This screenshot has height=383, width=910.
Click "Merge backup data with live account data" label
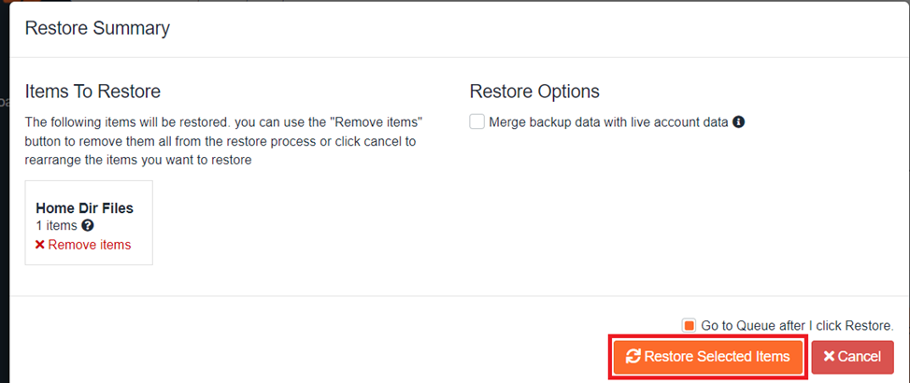pyautogui.click(x=608, y=121)
